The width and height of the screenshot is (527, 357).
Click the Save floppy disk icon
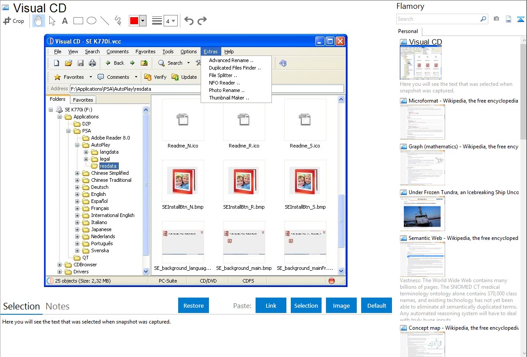click(x=81, y=63)
